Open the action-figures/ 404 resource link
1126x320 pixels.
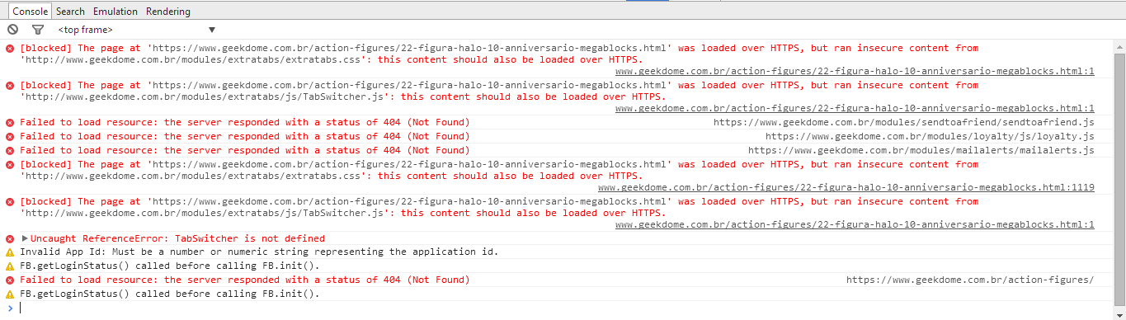click(970, 280)
